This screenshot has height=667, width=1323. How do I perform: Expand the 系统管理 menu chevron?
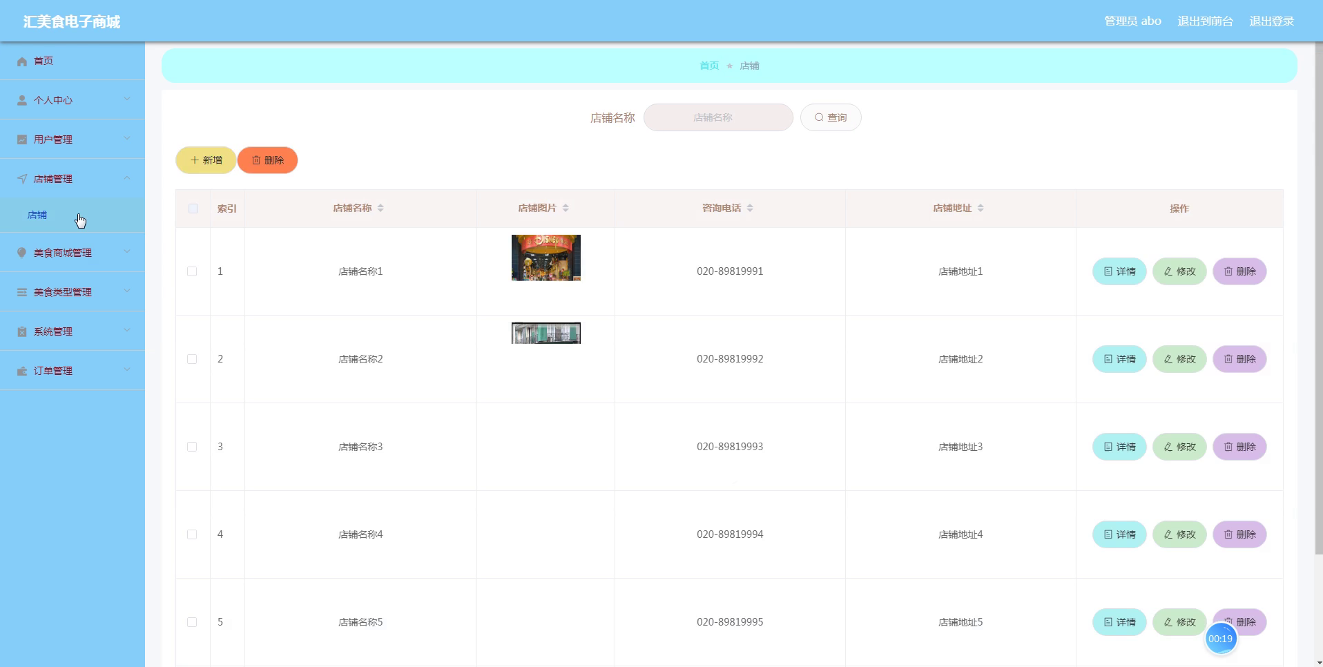[x=127, y=331]
